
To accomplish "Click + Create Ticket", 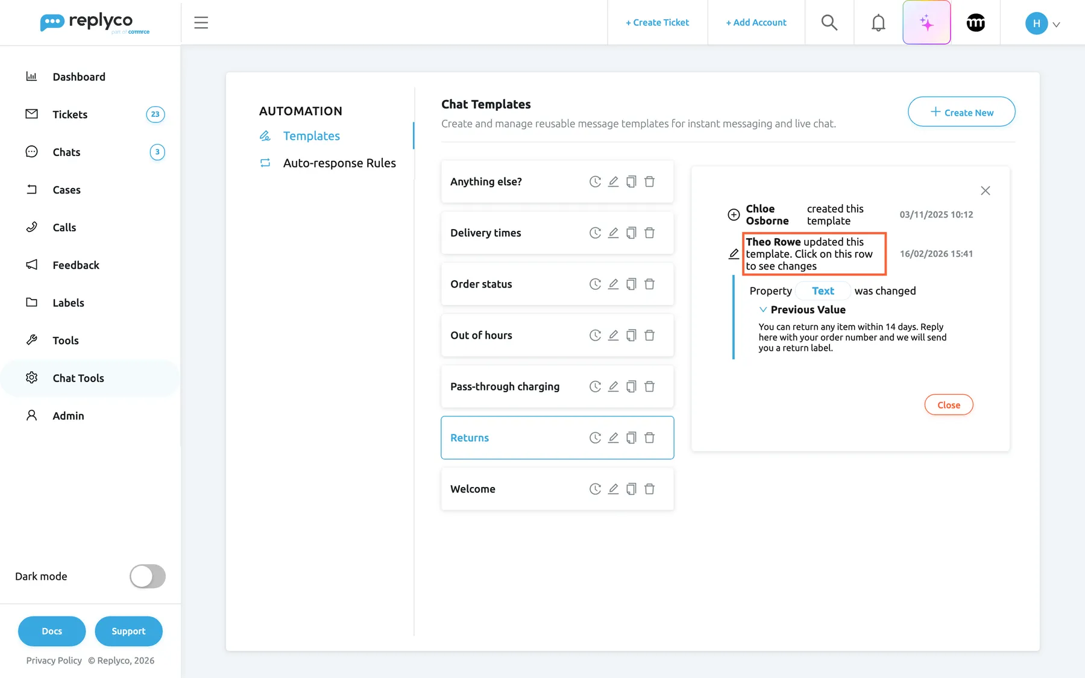I will (657, 22).
